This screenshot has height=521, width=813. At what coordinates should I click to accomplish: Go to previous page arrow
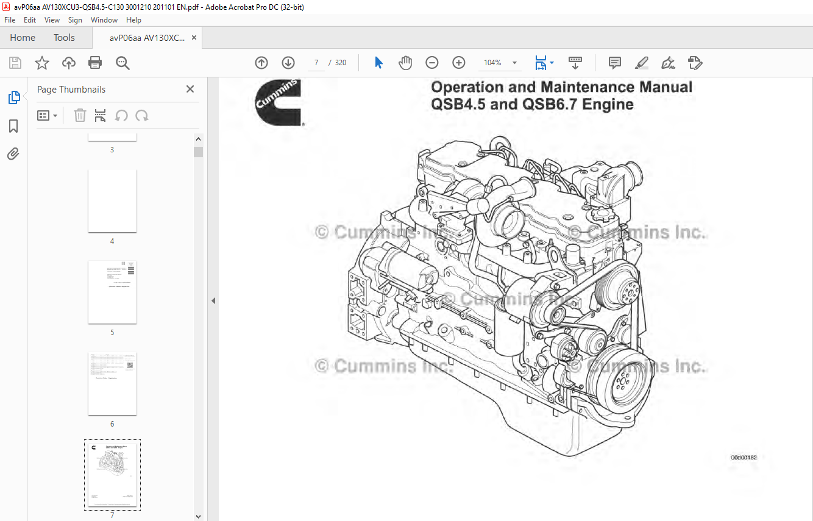coord(261,63)
